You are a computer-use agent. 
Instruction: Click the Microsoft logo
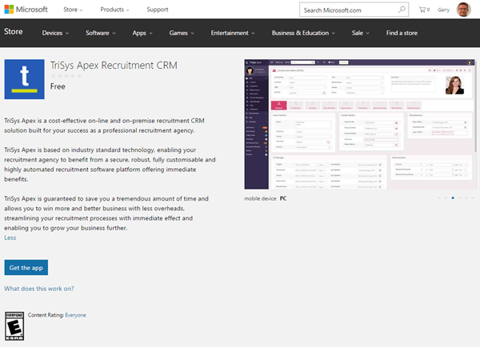26,10
